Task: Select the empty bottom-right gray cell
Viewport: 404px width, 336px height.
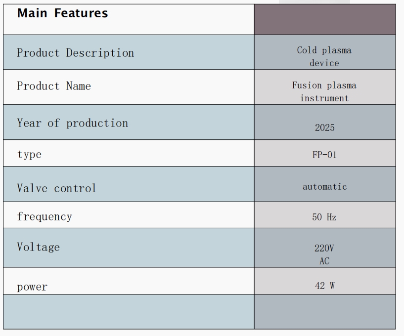Action: coord(325,312)
